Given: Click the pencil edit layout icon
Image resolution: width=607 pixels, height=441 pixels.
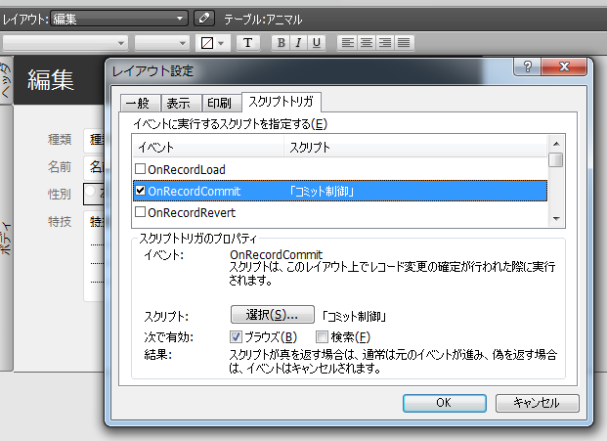Looking at the screenshot, I should coord(204,19).
